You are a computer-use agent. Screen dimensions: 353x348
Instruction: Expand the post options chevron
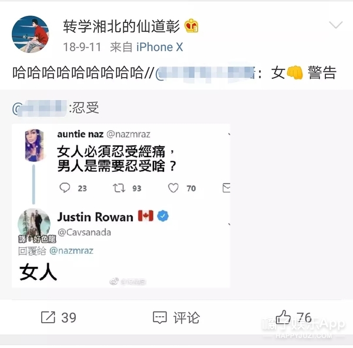(x=336, y=25)
